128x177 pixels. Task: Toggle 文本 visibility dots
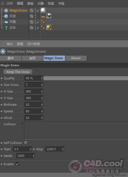[x=35, y=28]
